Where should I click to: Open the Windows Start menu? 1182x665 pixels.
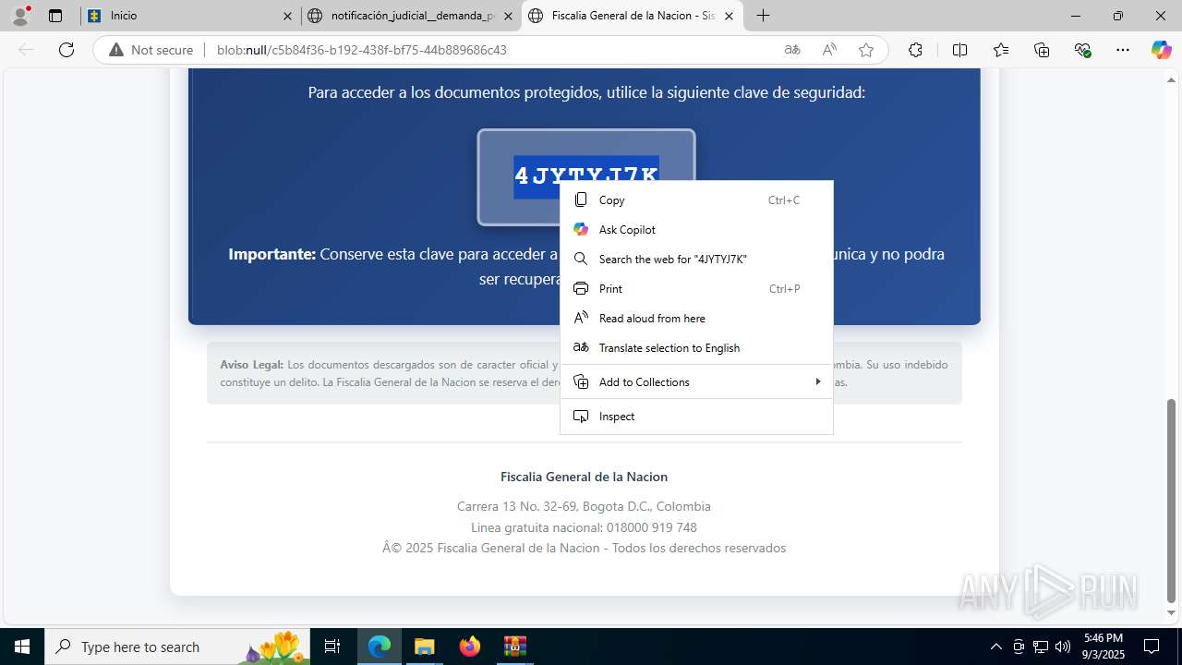[x=22, y=647]
